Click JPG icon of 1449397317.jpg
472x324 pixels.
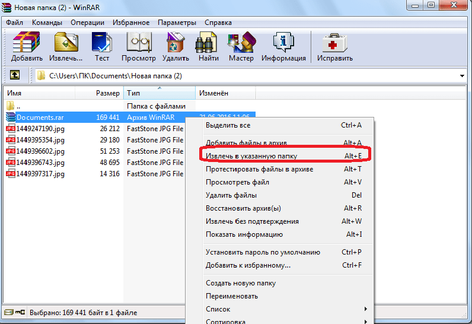(x=11, y=174)
